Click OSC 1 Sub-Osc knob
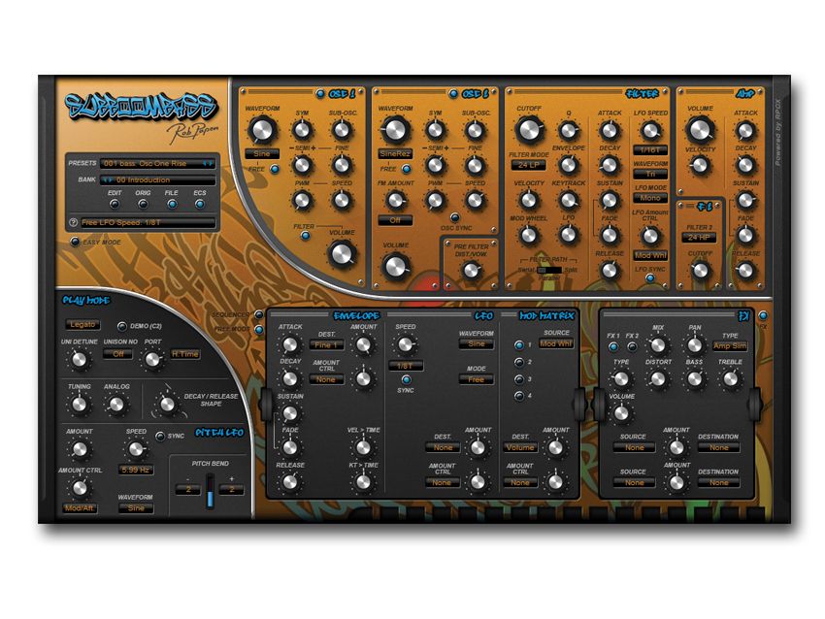 (x=342, y=130)
